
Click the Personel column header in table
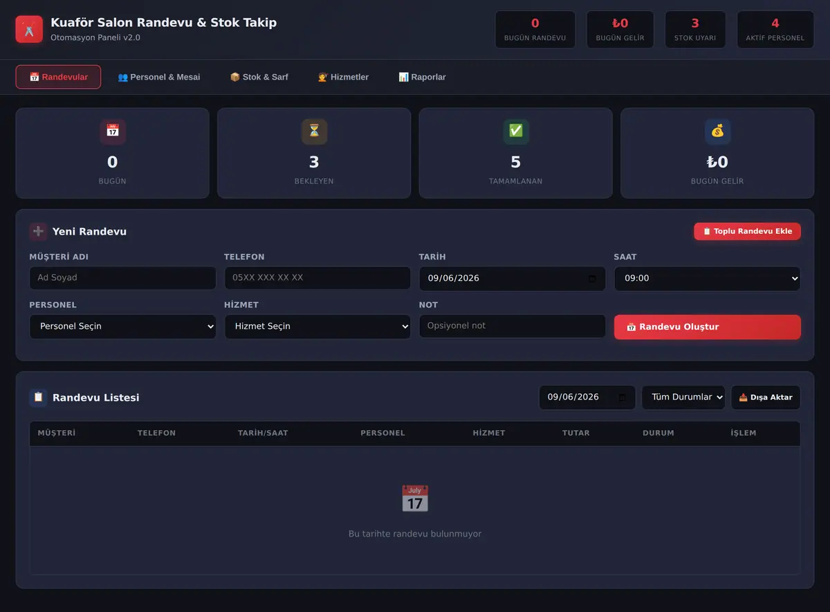tap(382, 433)
